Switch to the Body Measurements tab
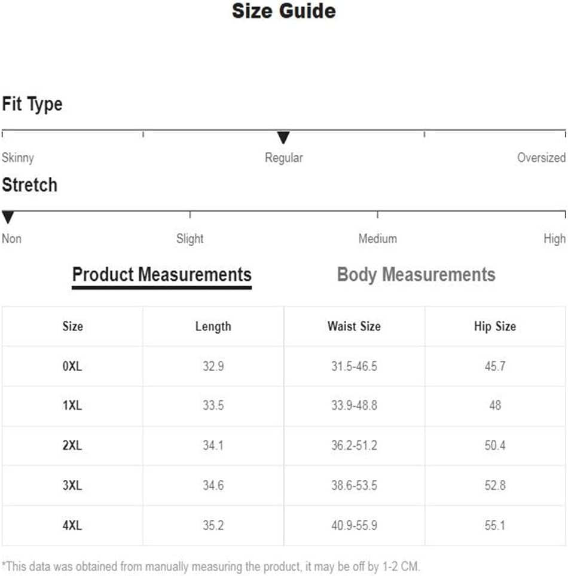Viewport: 568px width, 576px height. tap(416, 275)
